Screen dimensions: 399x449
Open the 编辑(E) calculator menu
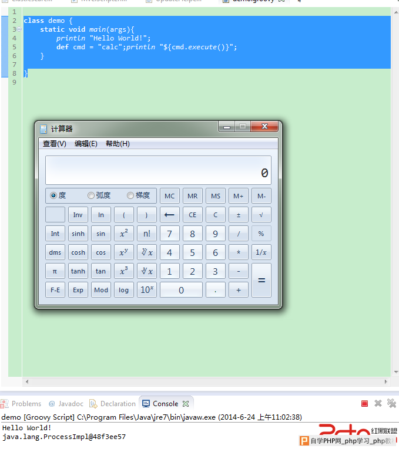pyautogui.click(x=86, y=144)
